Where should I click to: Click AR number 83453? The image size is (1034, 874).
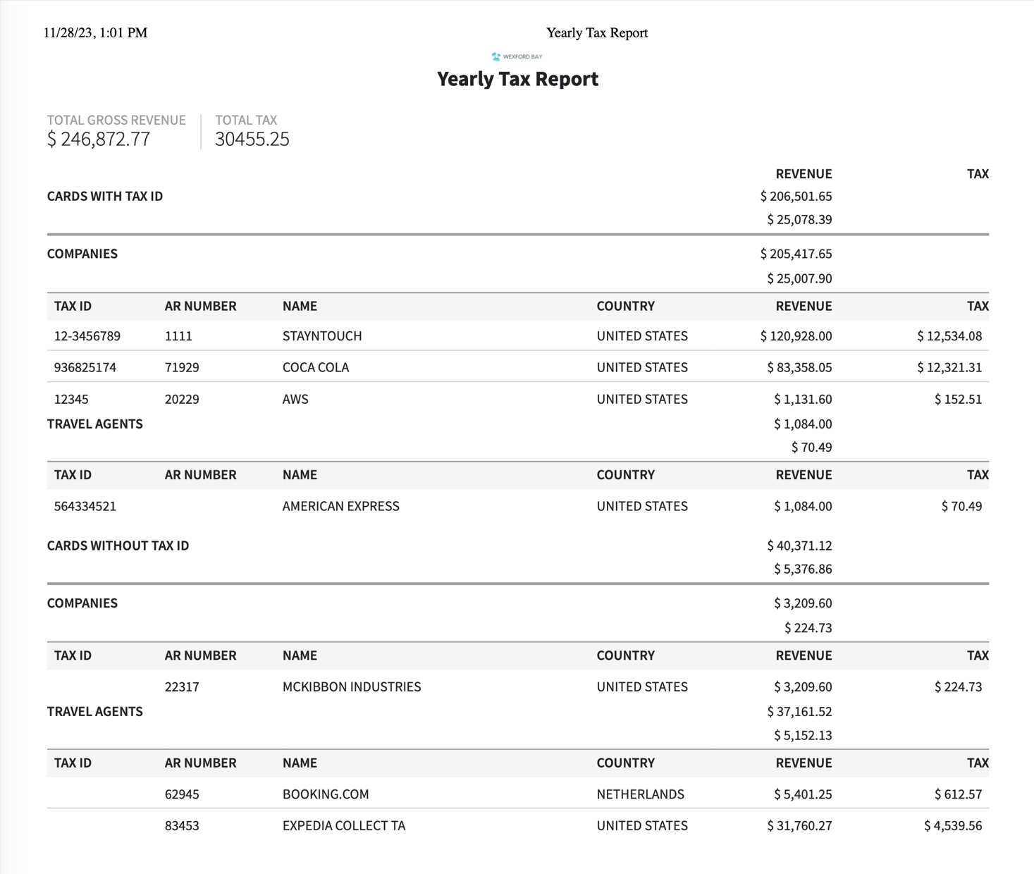coord(182,825)
